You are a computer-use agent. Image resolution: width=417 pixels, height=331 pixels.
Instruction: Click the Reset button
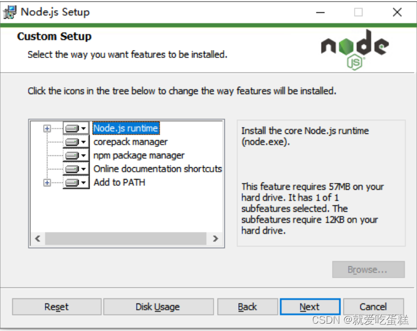point(57,307)
